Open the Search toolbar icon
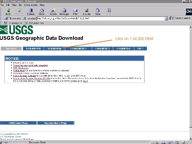The width and height of the screenshot is (192, 144). pyautogui.click(x=53, y=10)
